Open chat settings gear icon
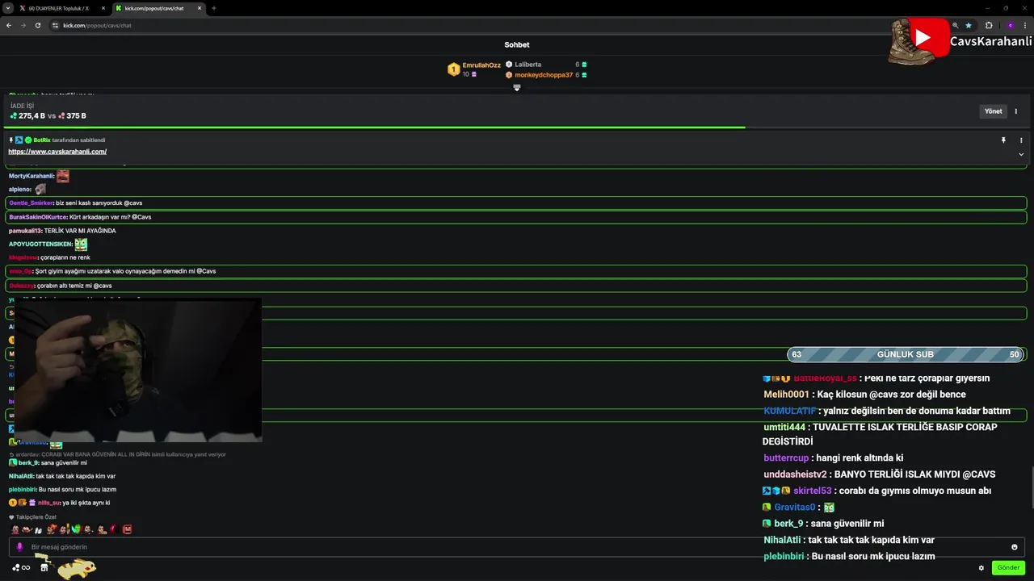Viewport: 1034px width, 581px height. (x=981, y=568)
